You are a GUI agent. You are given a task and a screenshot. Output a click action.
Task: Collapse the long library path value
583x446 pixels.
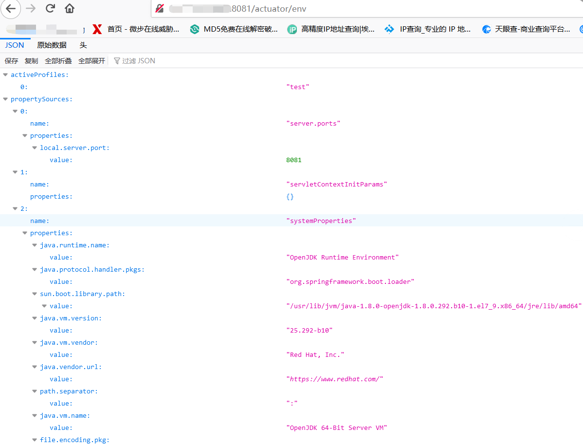click(x=44, y=306)
